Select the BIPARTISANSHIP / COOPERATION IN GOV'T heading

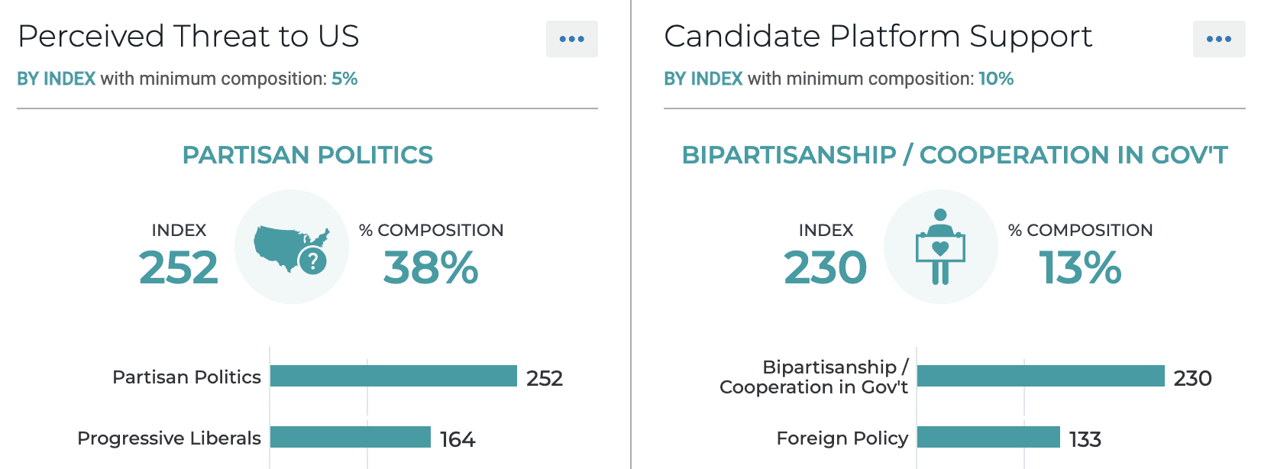955,155
